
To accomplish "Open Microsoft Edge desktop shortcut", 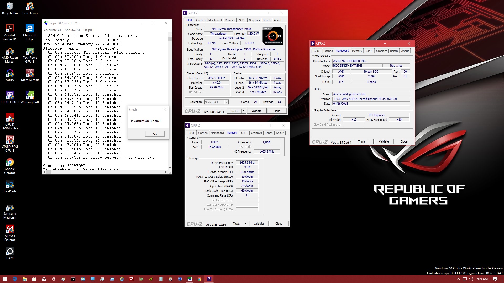I will 30,32.
